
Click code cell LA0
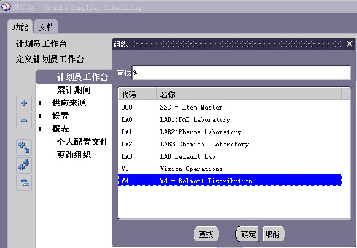pyautogui.click(x=127, y=119)
